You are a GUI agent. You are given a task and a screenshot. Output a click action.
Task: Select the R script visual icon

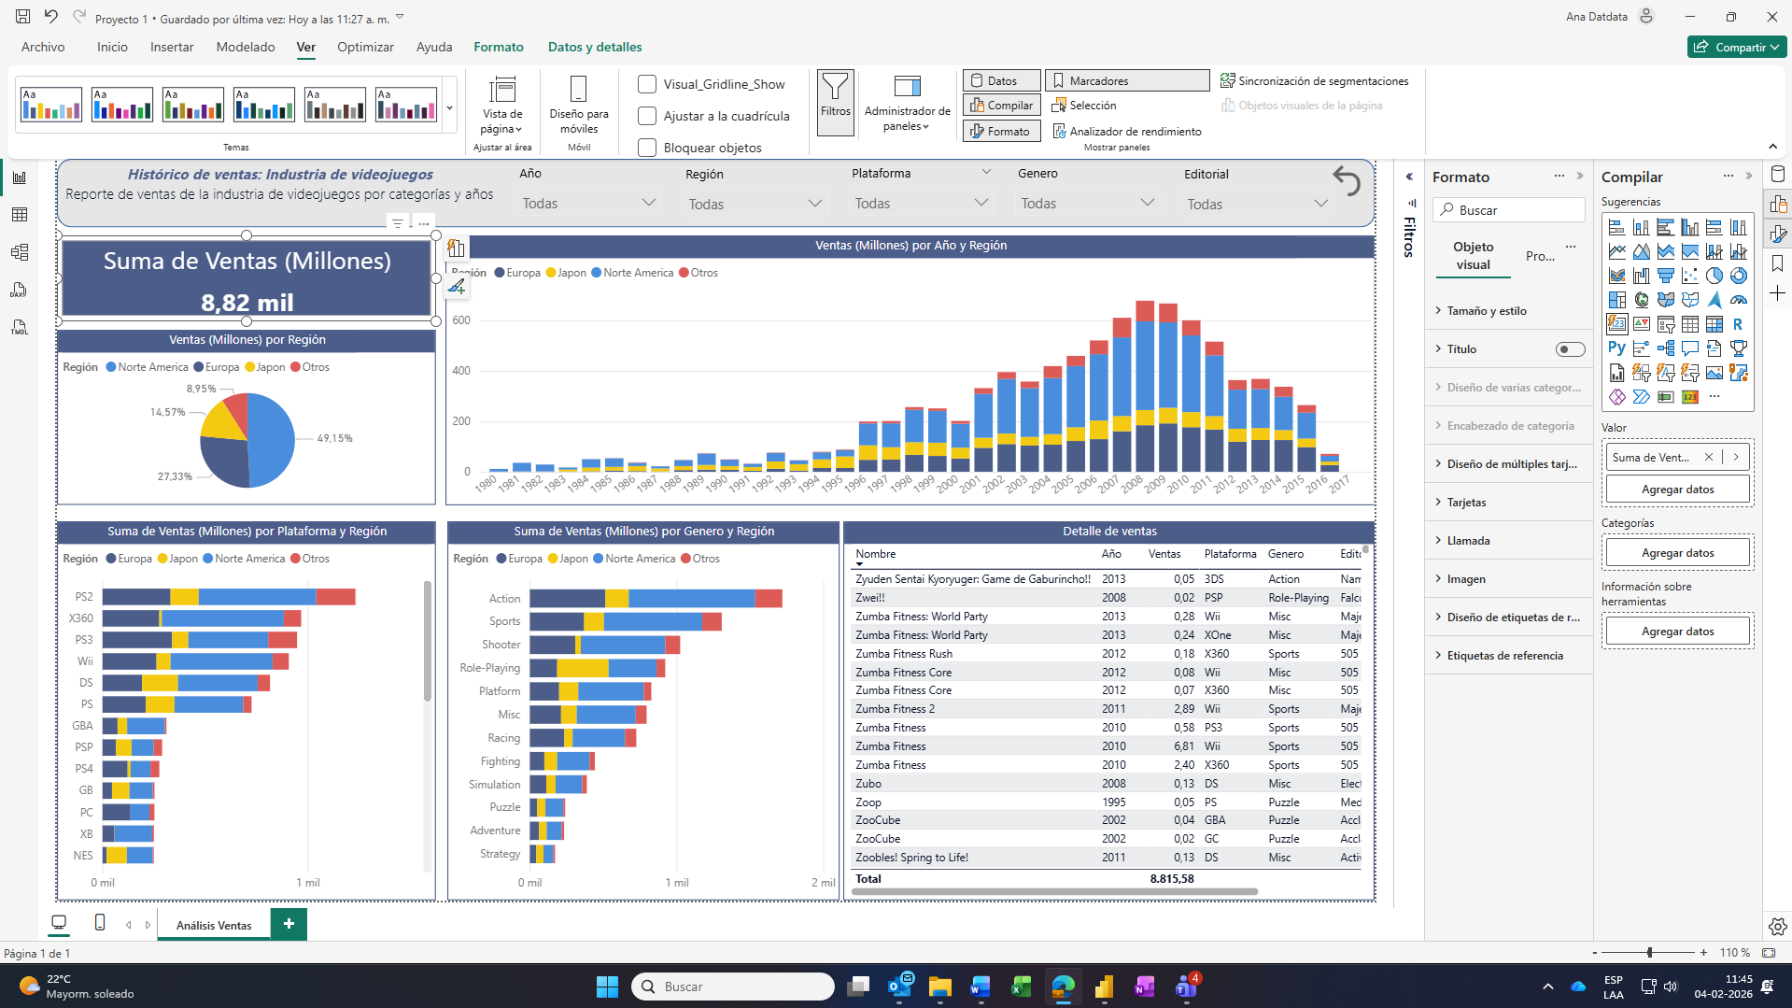[x=1738, y=324]
